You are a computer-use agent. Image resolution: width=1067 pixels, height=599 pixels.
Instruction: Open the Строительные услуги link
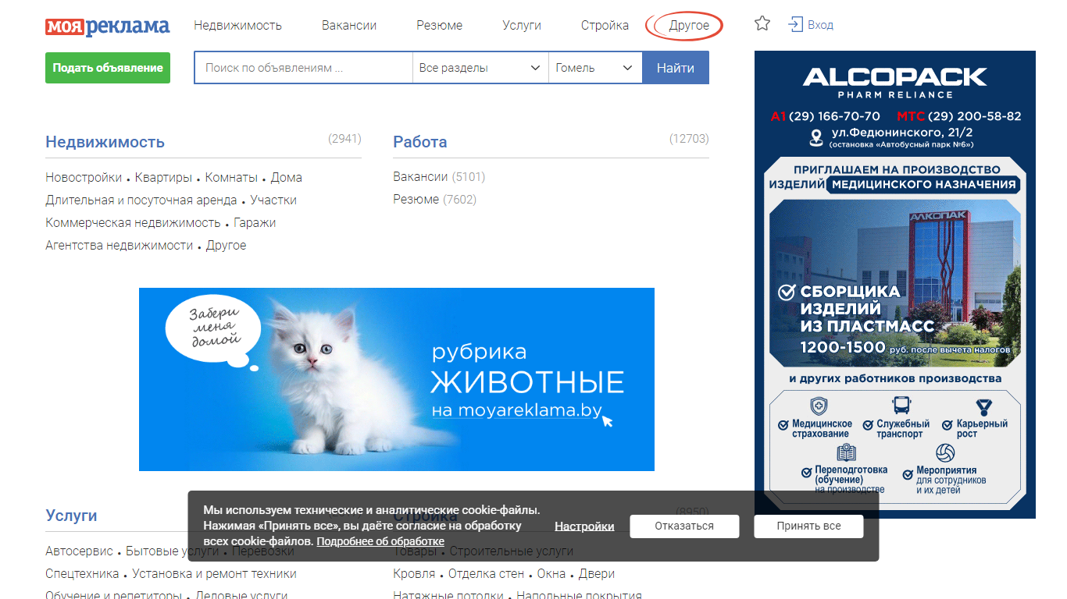(x=511, y=551)
